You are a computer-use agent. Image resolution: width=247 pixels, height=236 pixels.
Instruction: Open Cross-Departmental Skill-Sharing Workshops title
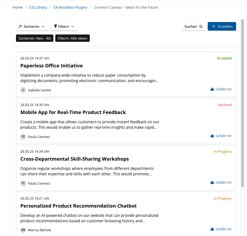(x=74, y=159)
